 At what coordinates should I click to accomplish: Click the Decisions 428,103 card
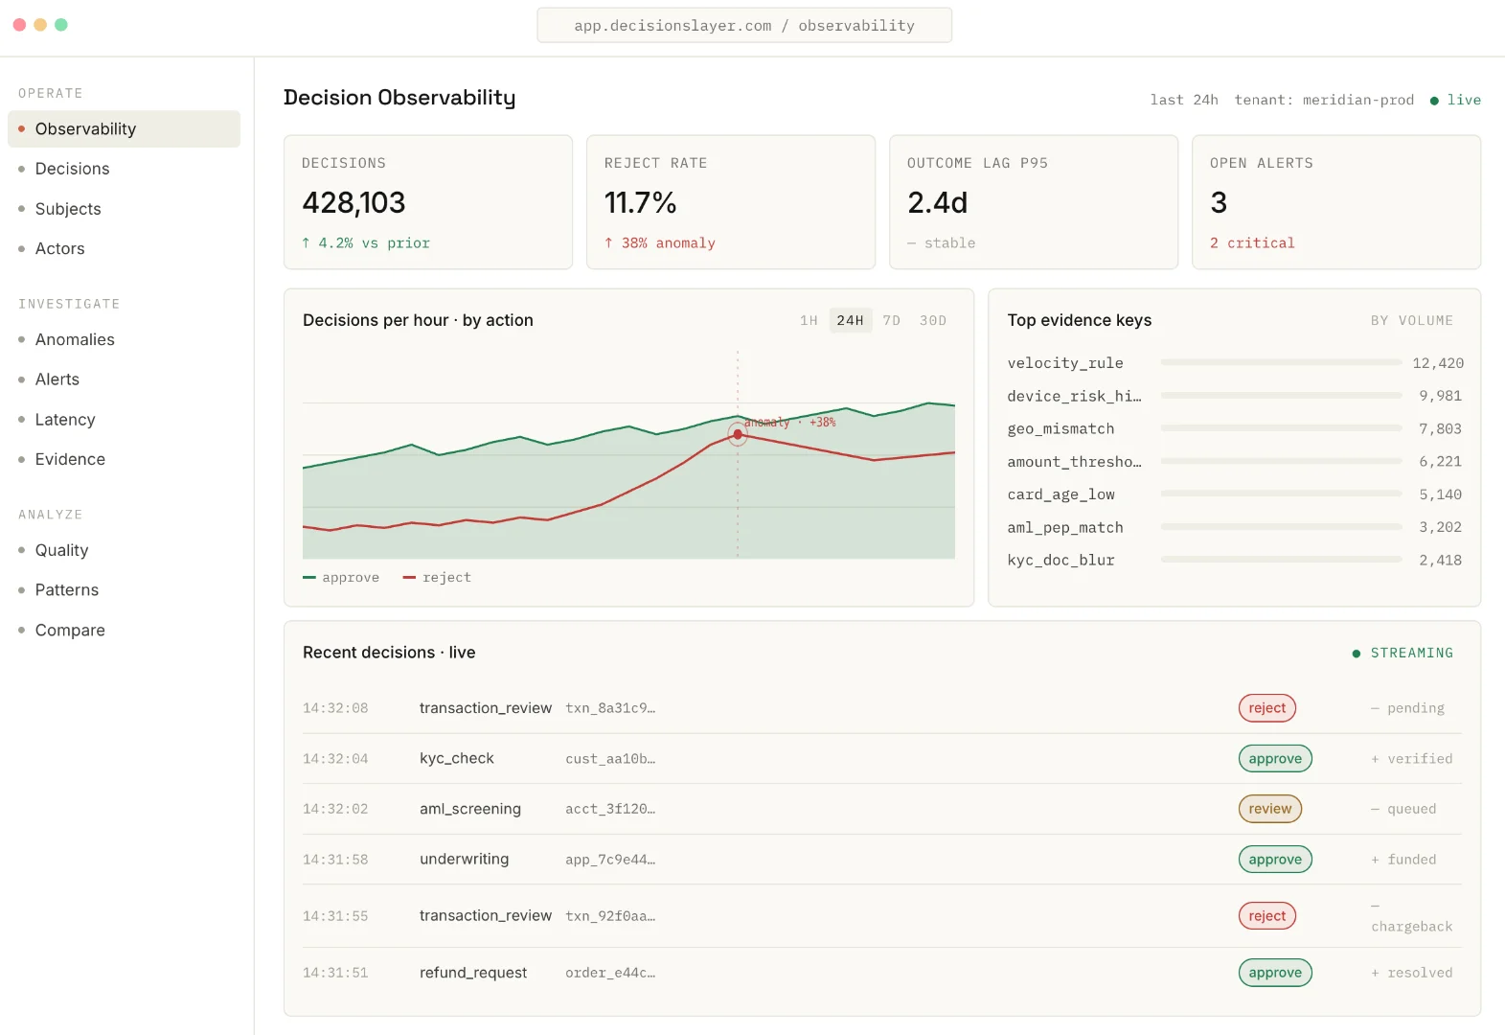(x=428, y=202)
